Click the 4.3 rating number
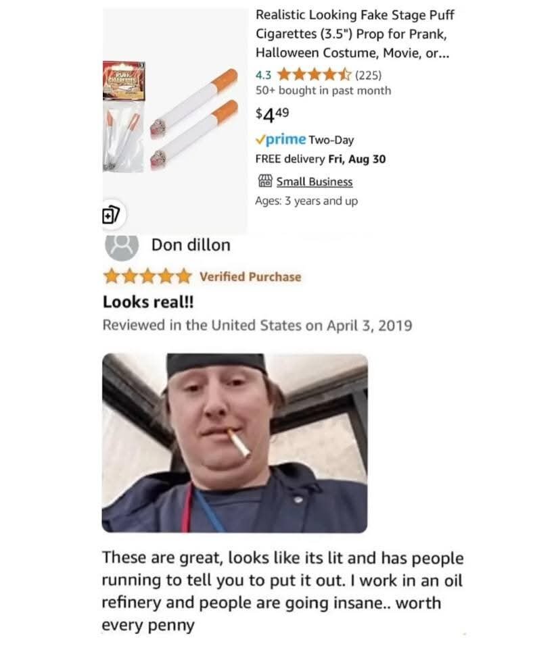Image resolution: width=556 pixels, height=652 pixels. point(263,75)
